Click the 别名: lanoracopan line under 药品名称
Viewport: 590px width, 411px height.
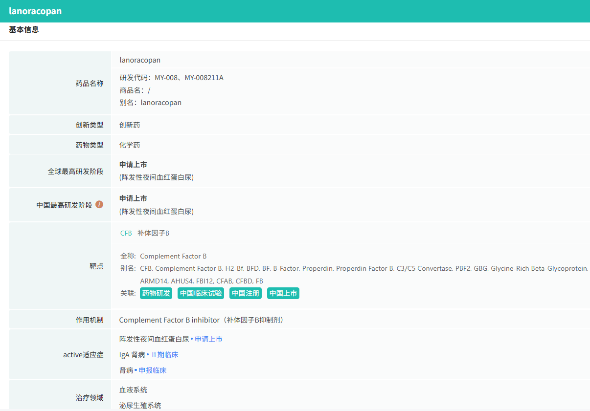(150, 103)
